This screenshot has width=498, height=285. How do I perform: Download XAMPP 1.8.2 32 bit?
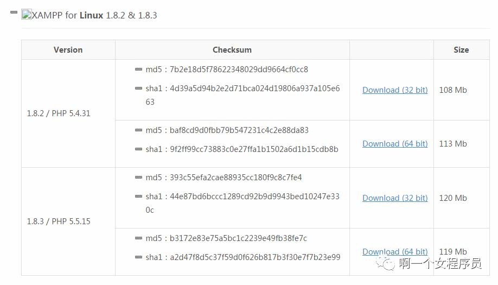pos(395,90)
